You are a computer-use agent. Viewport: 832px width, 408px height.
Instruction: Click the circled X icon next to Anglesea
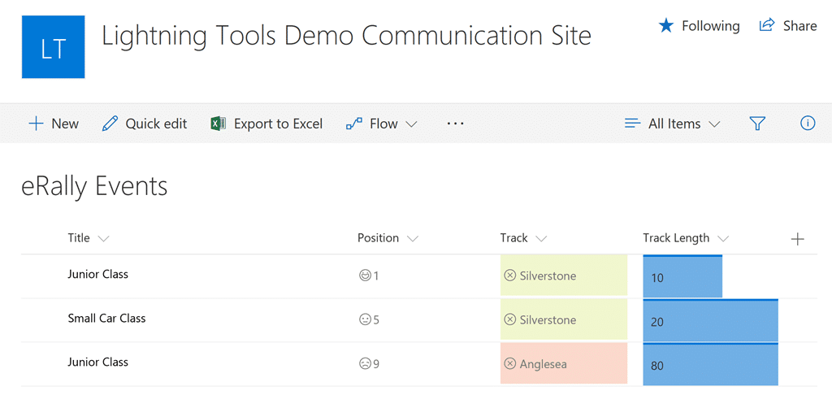510,363
